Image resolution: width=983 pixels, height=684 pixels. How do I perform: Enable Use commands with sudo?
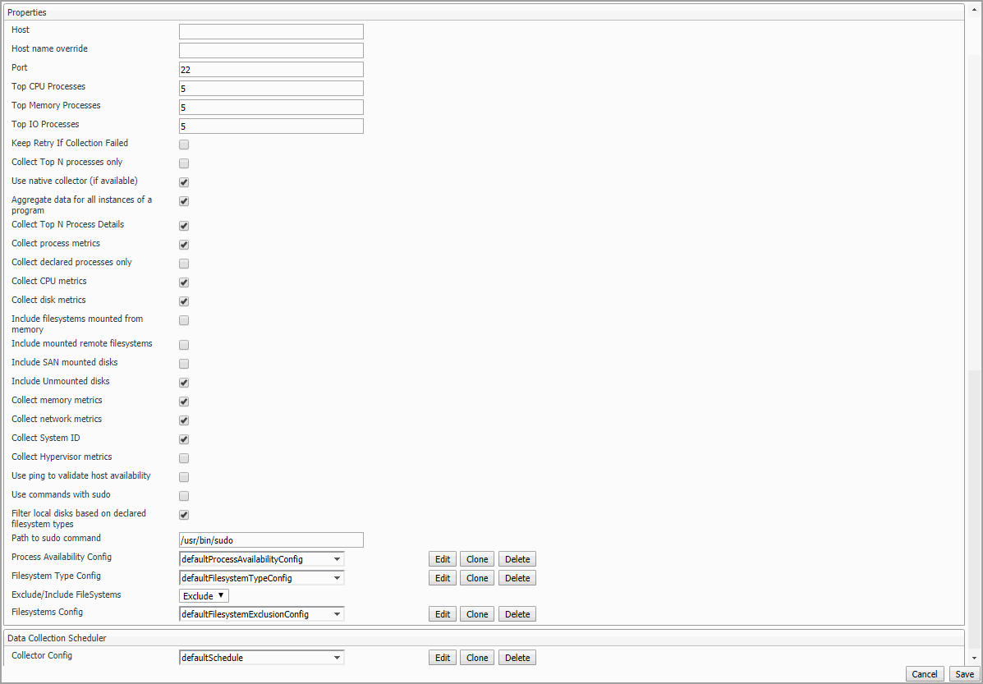[x=184, y=496]
